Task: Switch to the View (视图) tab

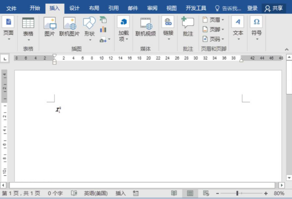Action: 172,8
